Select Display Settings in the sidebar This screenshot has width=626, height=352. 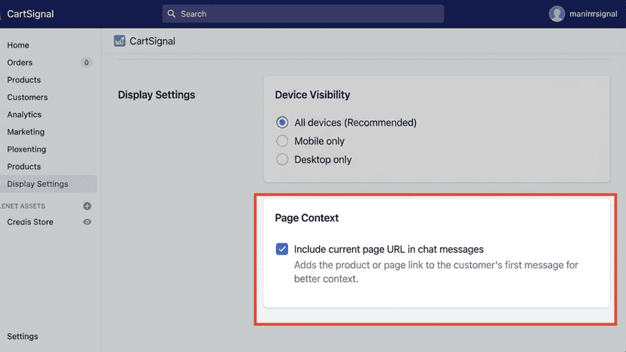[48, 184]
